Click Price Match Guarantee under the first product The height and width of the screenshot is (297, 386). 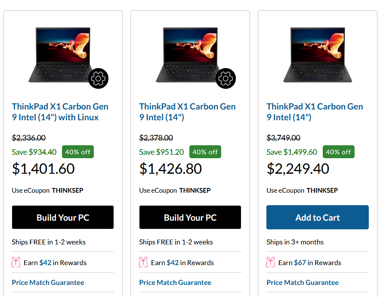[47, 282]
